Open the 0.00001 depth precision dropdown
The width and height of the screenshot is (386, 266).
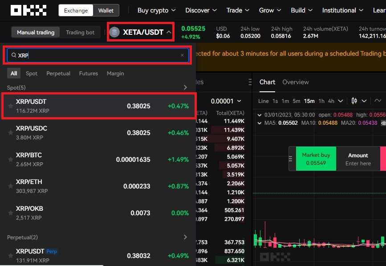pyautogui.click(x=226, y=101)
